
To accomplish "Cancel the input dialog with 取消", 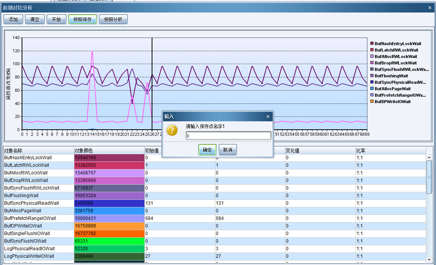I will (227, 150).
